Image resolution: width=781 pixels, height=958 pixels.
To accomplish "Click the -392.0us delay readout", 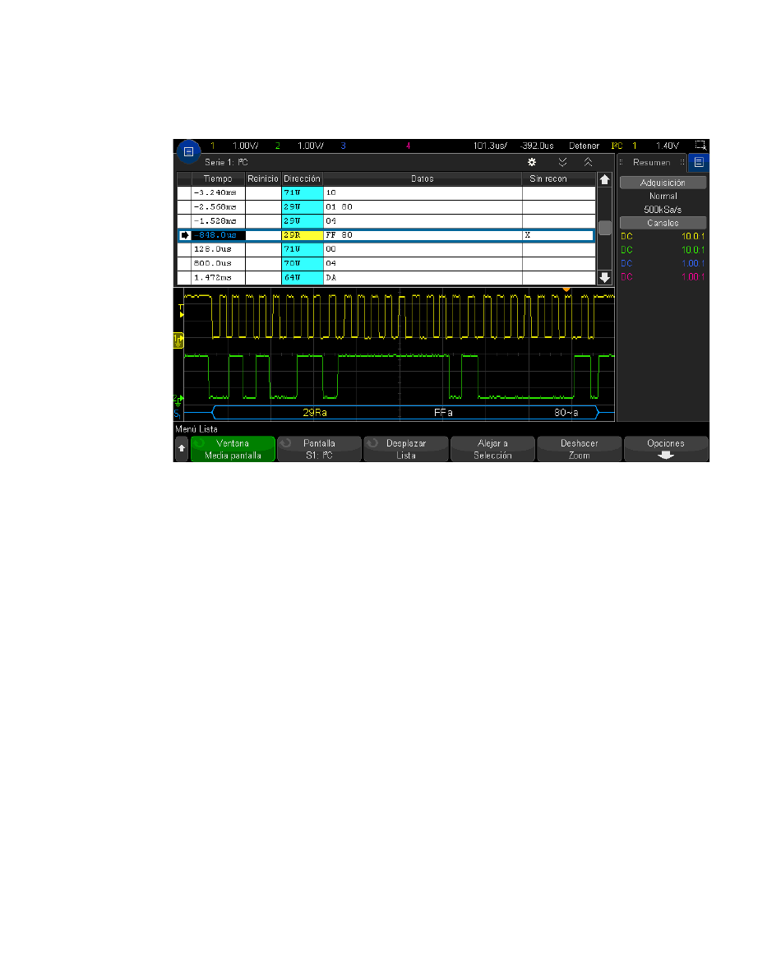I will pyautogui.click(x=537, y=146).
